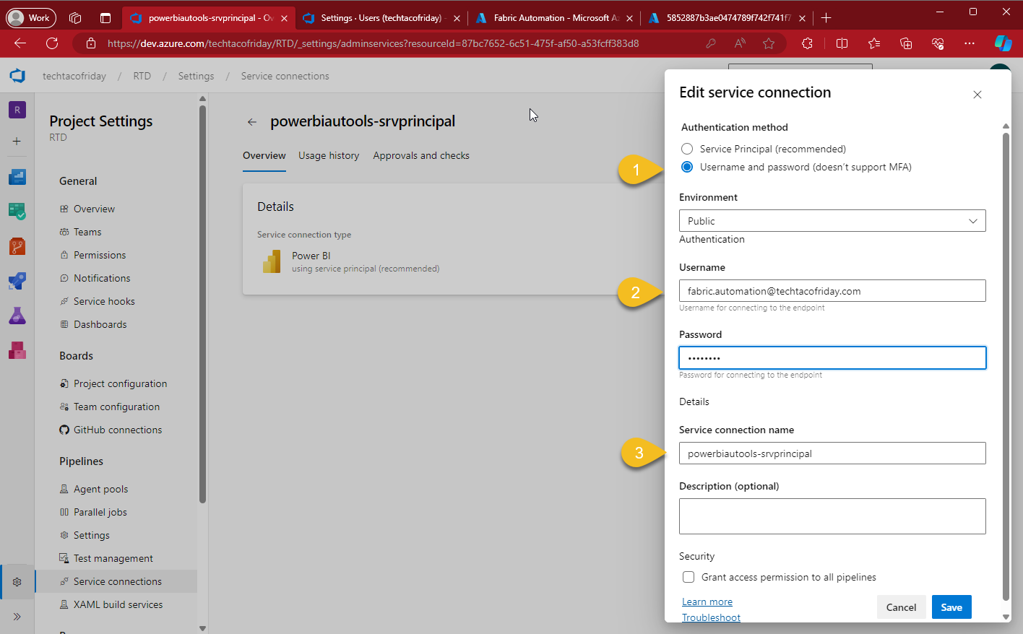Switch to the Approvals and checks tab
1023x634 pixels.
tap(421, 155)
